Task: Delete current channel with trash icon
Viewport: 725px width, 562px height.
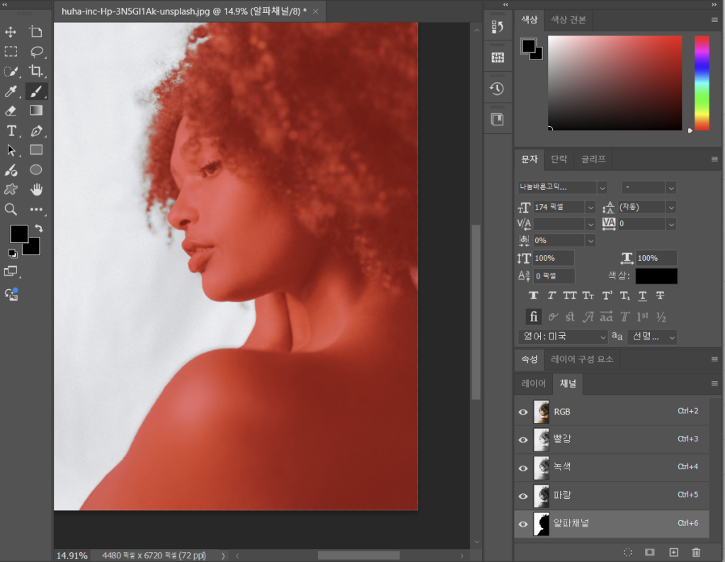Action: (x=696, y=552)
